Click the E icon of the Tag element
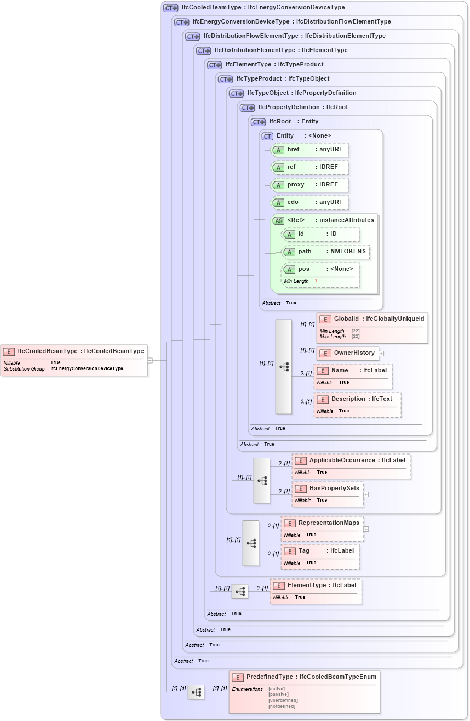470x721 pixels. [289, 550]
